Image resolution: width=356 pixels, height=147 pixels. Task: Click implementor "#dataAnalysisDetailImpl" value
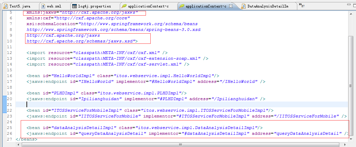[216, 133]
